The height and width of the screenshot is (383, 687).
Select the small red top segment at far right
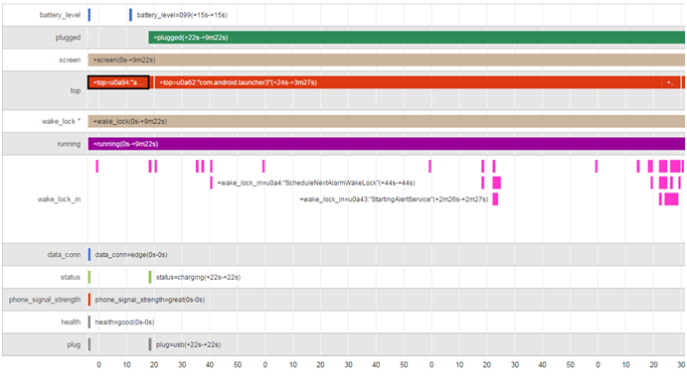[x=683, y=82]
